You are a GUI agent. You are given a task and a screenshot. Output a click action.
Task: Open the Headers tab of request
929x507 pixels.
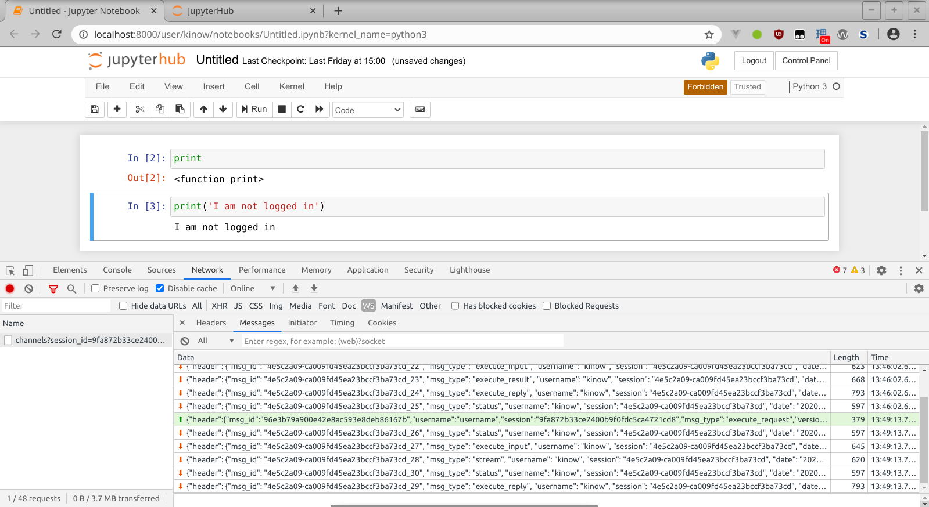(211, 323)
